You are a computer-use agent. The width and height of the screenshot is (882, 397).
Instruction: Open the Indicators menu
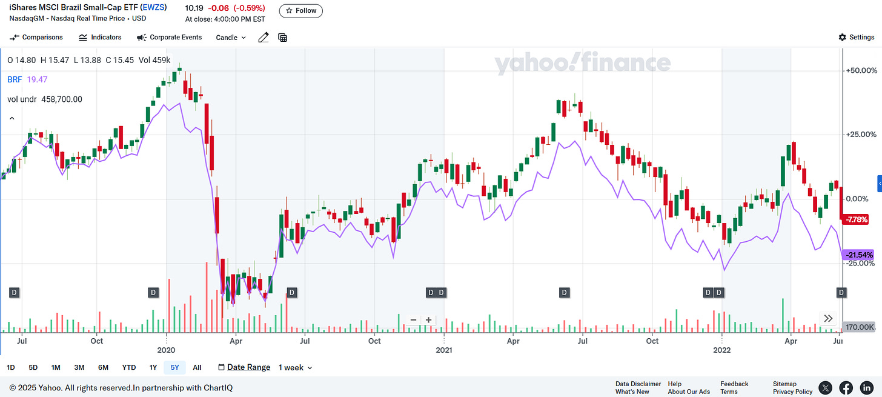[x=100, y=38]
